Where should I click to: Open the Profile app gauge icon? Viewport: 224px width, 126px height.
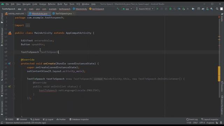[179, 9]
